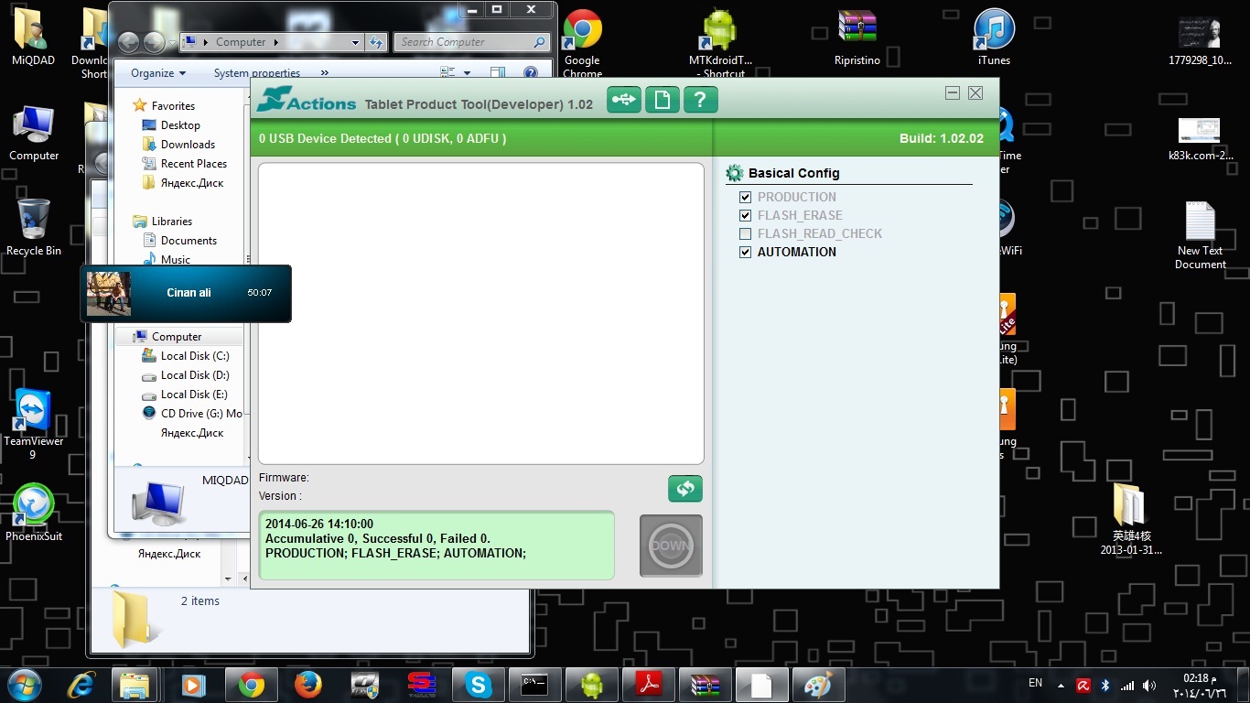Screen dimensions: 1250x703
Task: Select Recent Places in Explorer
Action: tap(184, 164)
